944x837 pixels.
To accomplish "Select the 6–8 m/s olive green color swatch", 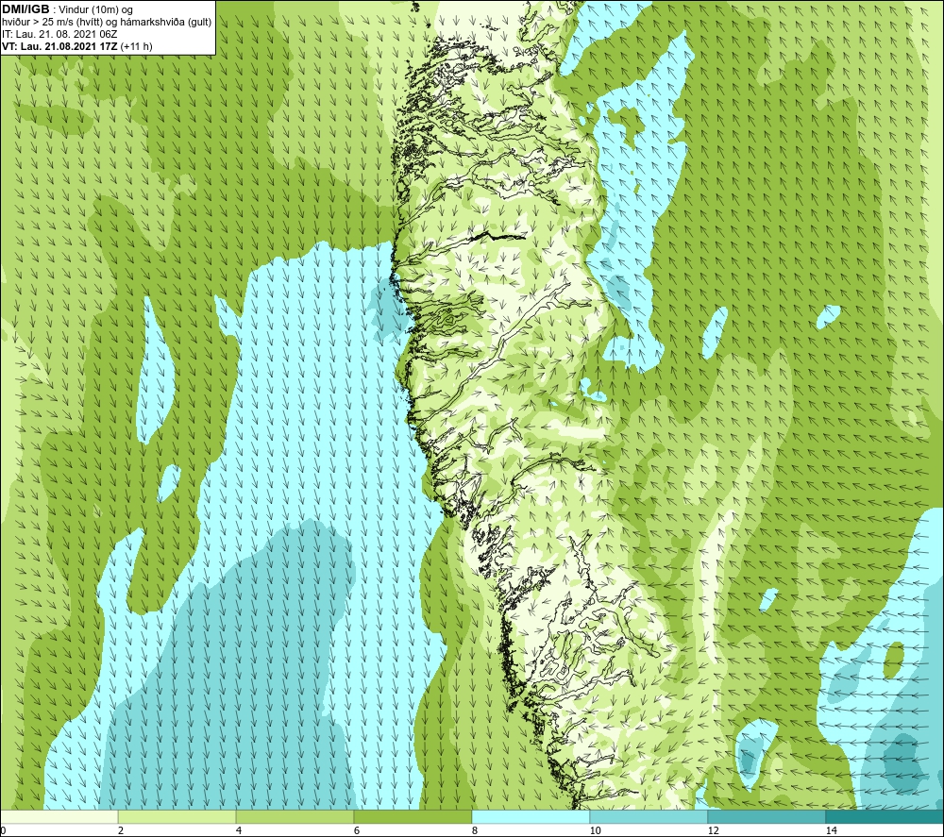I will point(413,816).
